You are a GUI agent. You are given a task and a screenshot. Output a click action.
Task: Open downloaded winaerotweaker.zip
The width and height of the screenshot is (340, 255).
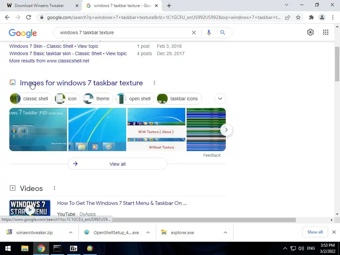[35, 232]
